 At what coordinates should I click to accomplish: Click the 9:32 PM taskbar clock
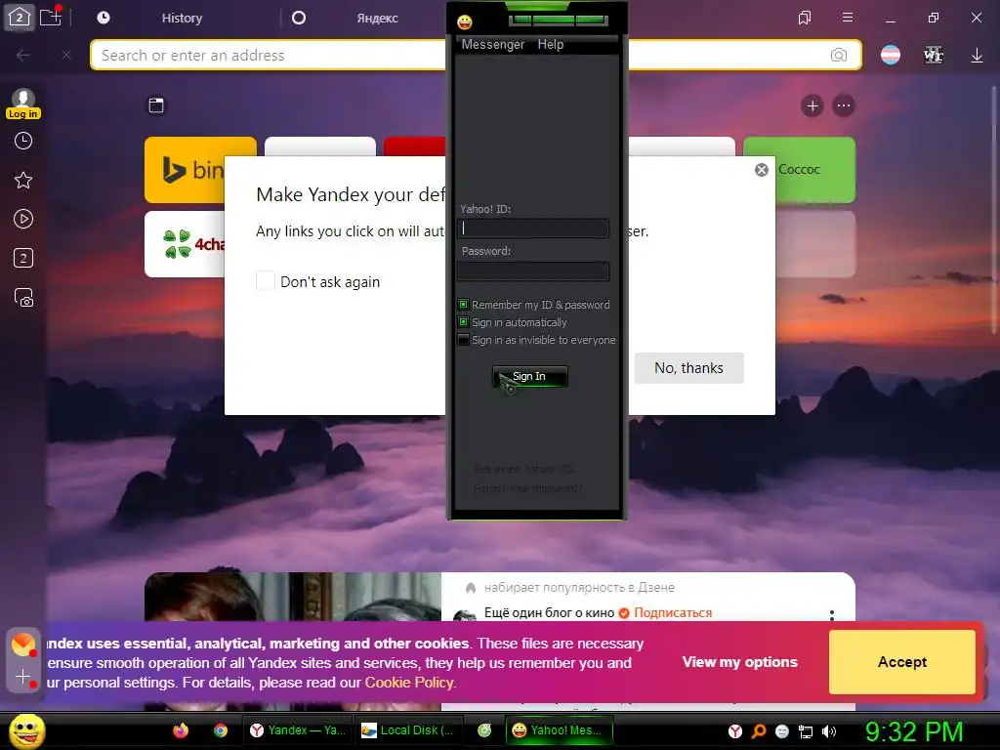913,731
